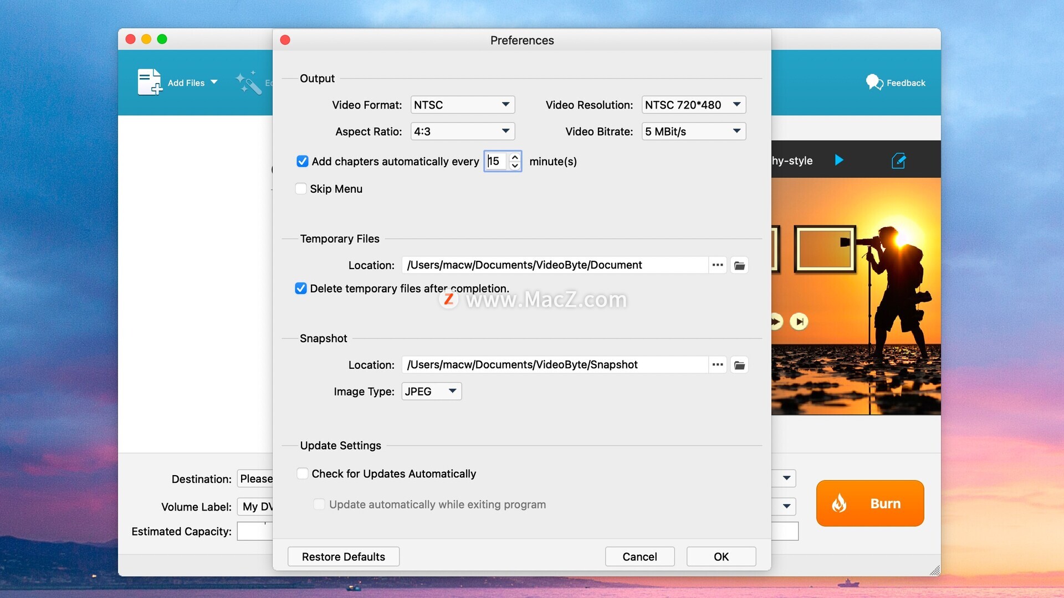Open the temporary files location folder icon
The width and height of the screenshot is (1064, 598).
pyautogui.click(x=739, y=265)
